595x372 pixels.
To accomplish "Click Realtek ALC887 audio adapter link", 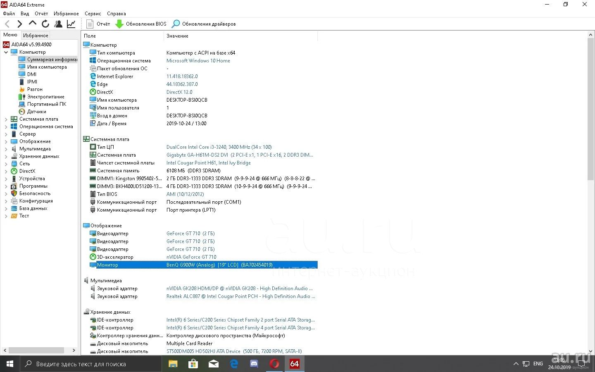I will point(240,296).
